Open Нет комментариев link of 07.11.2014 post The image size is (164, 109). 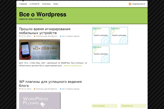(71, 36)
